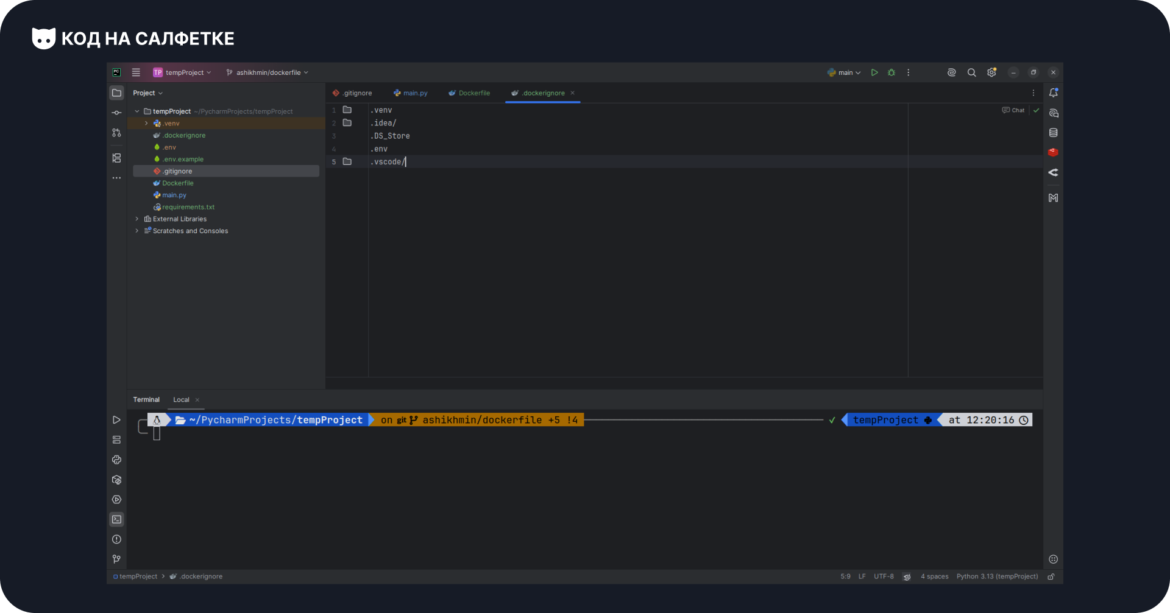The width and height of the screenshot is (1170, 613).
Task: Close the .dockerignore tab
Action: coord(573,93)
